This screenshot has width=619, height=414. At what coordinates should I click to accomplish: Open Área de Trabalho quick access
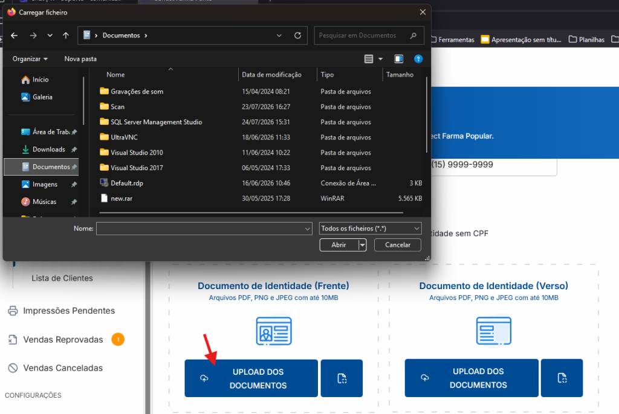click(x=48, y=132)
